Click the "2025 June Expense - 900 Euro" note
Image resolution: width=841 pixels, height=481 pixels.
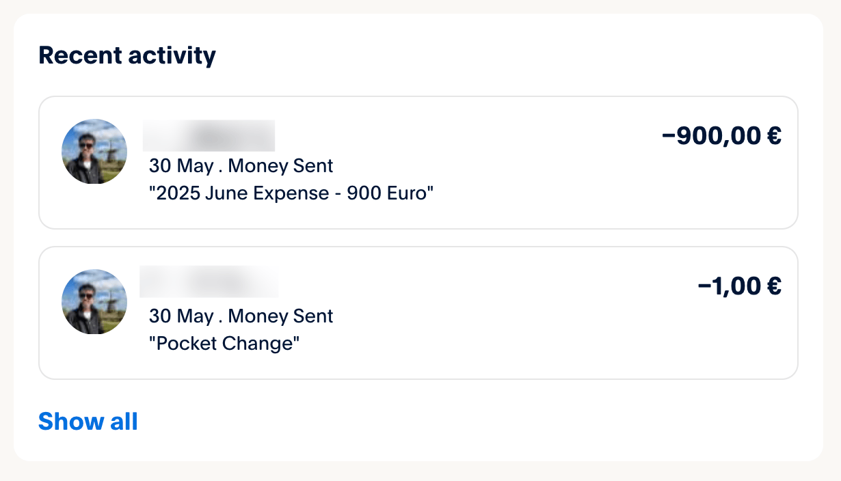click(x=291, y=193)
